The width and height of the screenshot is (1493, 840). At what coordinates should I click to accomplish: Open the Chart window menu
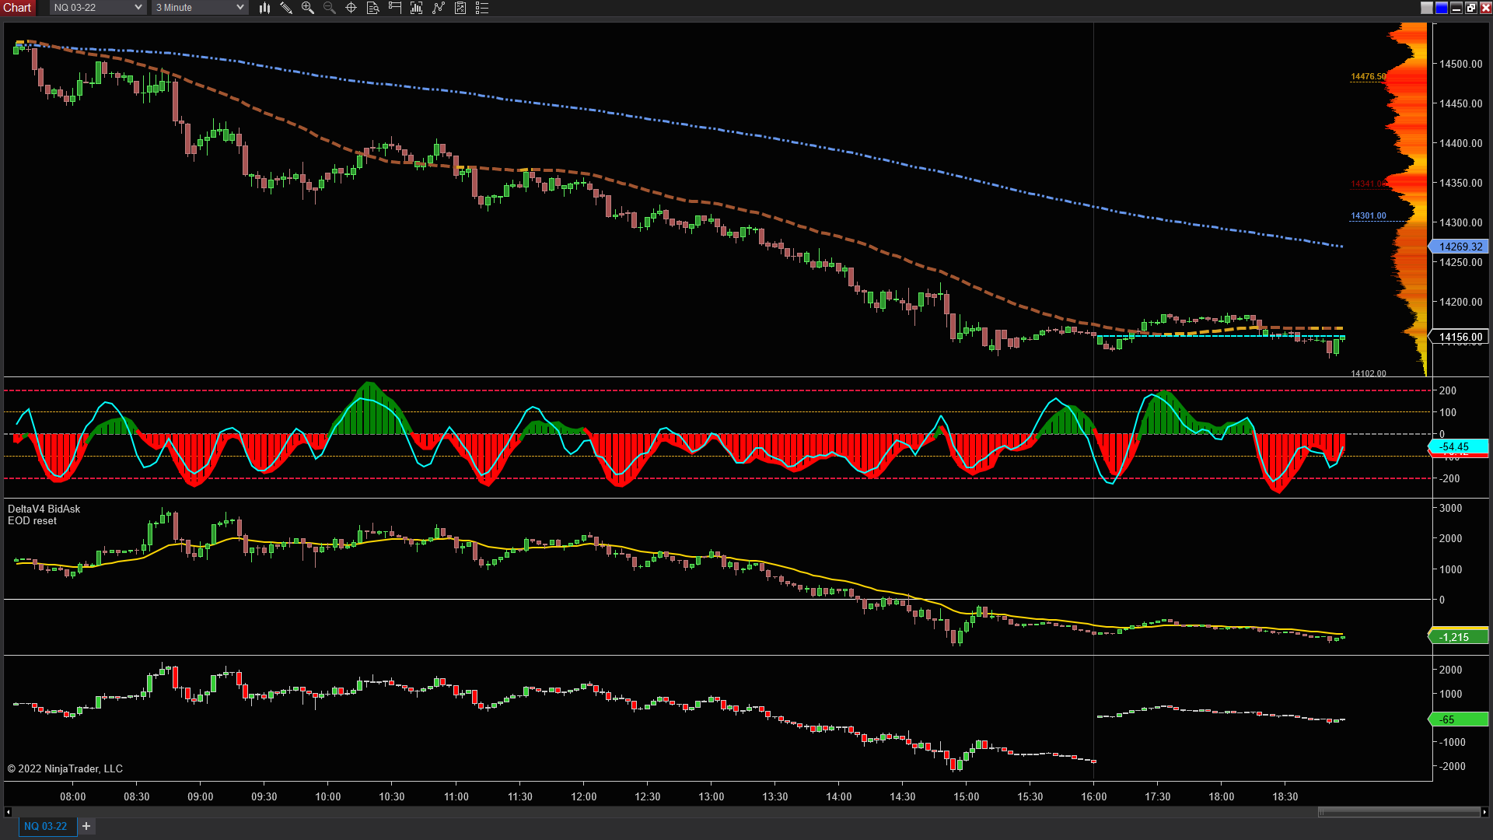pyautogui.click(x=17, y=8)
